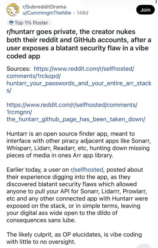The height and width of the screenshot is (248, 158).
Task: Tap the 'Top 1% Poster' flair label
Action: click(x=31, y=23)
